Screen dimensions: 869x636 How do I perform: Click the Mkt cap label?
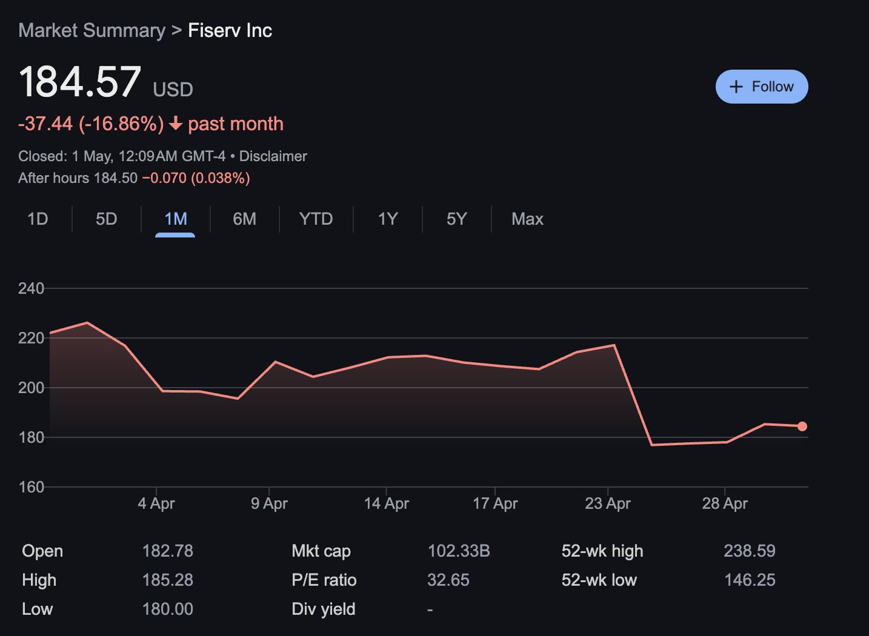coord(321,551)
